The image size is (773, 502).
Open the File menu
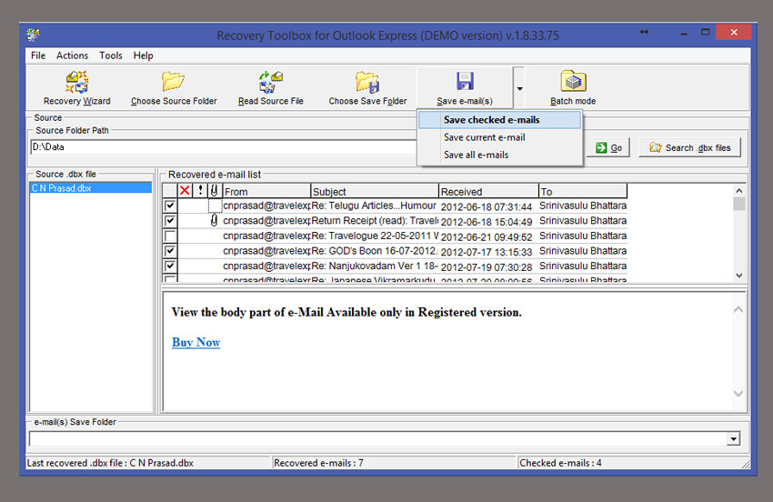point(38,55)
